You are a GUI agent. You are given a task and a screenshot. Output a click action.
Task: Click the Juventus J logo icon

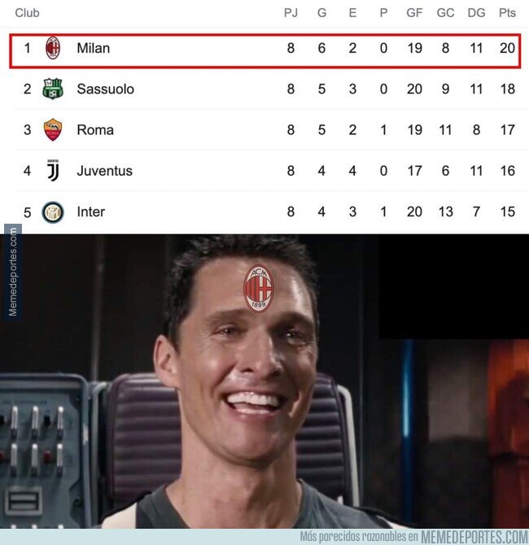[53, 171]
